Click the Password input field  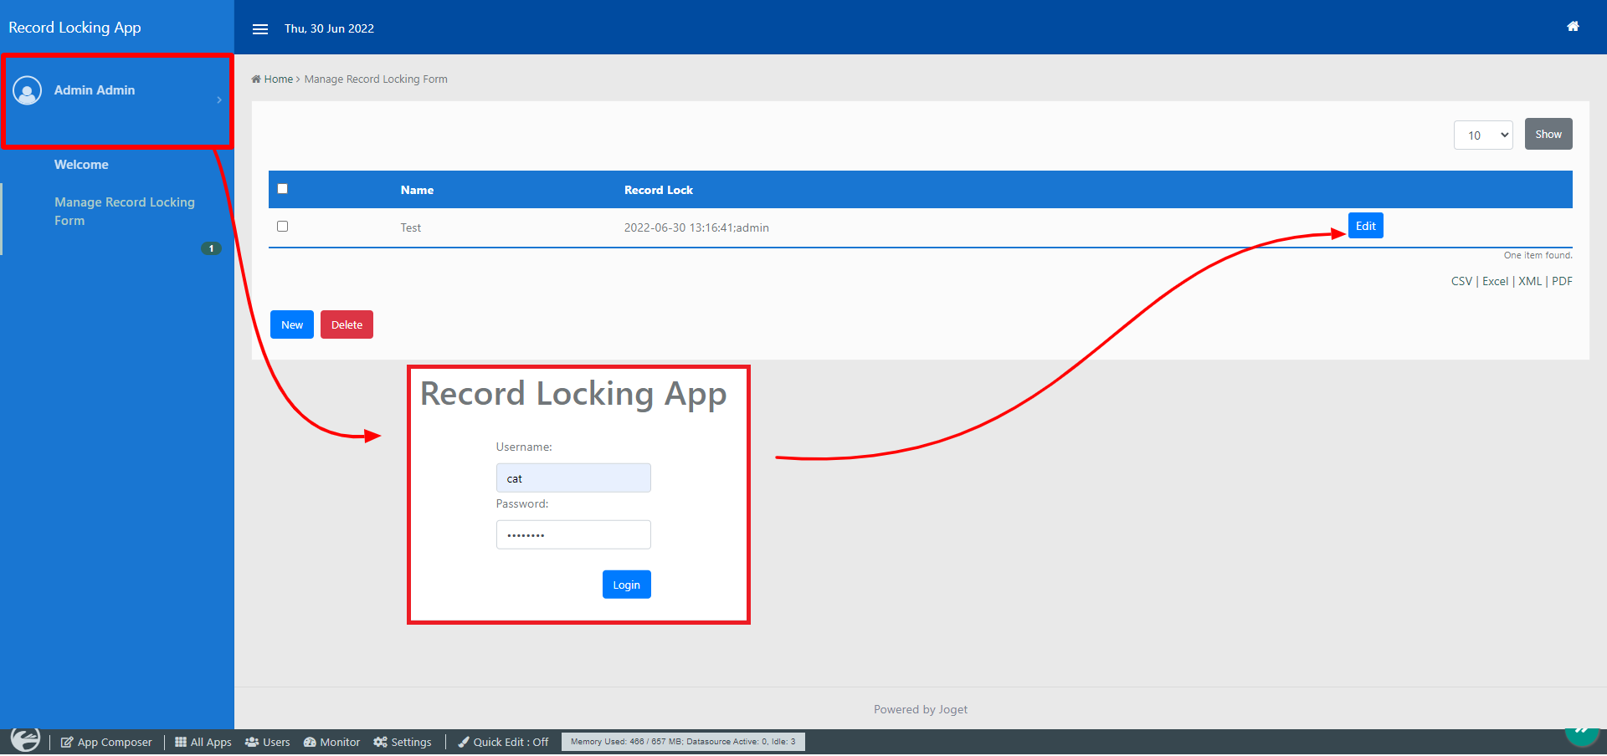573,535
